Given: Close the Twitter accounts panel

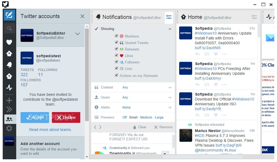Looking at the screenshot, I should (x=82, y=16).
